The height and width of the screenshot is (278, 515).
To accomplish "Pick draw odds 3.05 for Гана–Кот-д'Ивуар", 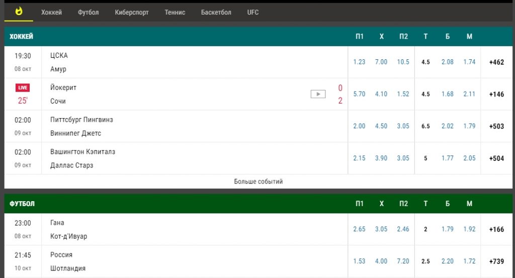I will coord(381,229).
